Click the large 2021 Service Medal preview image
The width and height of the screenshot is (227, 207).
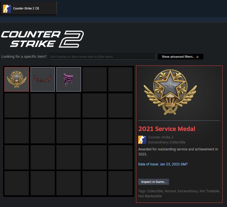170,92
